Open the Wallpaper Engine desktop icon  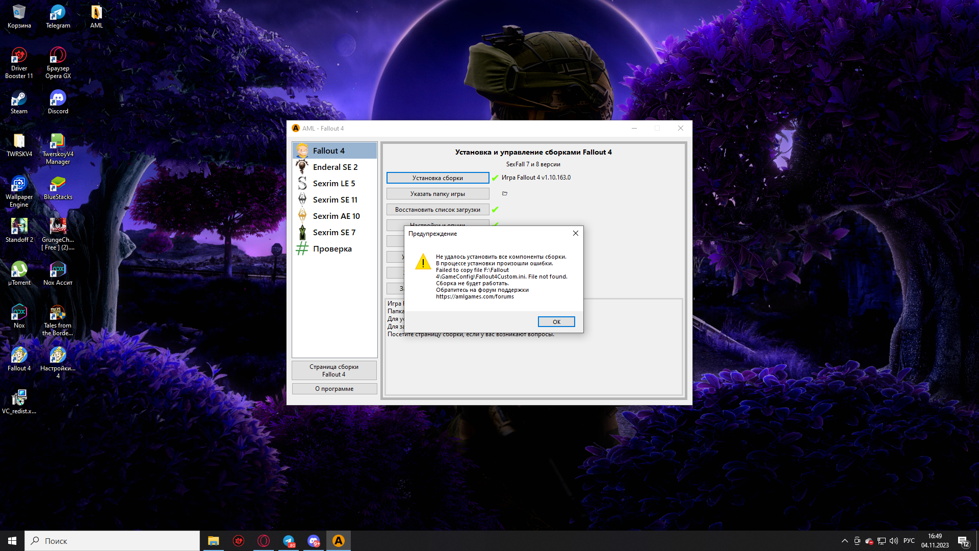(19, 191)
